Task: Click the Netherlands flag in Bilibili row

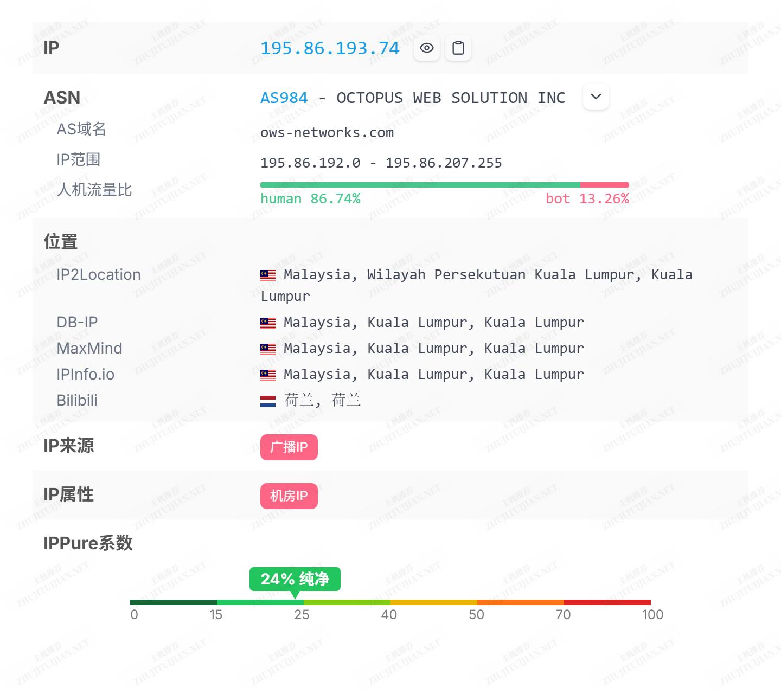Action: click(x=268, y=401)
